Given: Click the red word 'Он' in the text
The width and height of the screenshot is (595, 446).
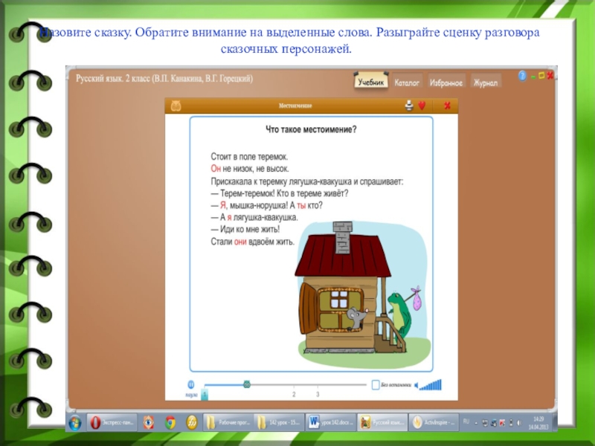Looking at the screenshot, I should [x=216, y=169].
